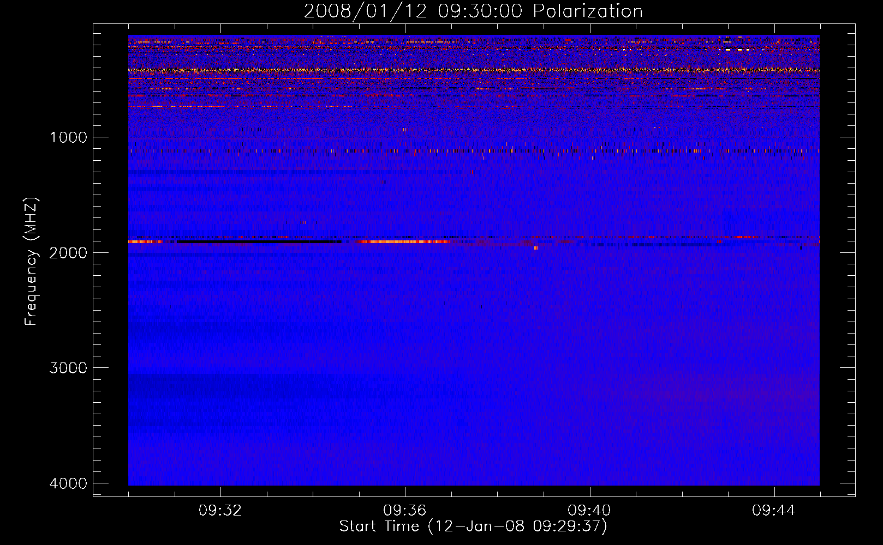Click the 'Start Time (12-Jan-08 09:29:37)' label
Screen dimensions: 883x545
pos(473,526)
